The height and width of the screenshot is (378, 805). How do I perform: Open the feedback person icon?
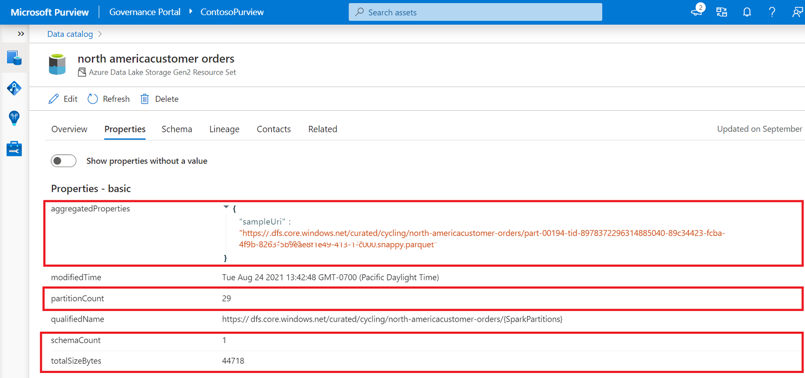click(797, 12)
